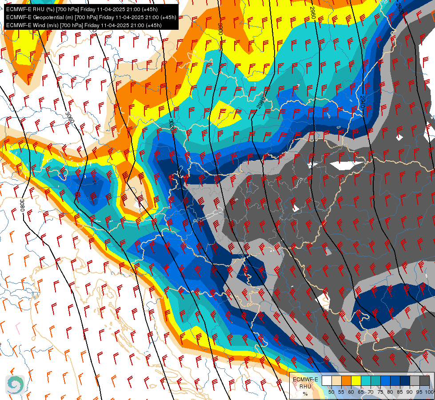Pick the medium blue legend swatch for 80–85

coord(395,380)
